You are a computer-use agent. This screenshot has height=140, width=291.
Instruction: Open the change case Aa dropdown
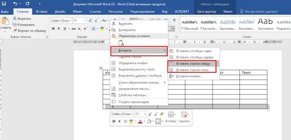pyautogui.click(x=105, y=20)
